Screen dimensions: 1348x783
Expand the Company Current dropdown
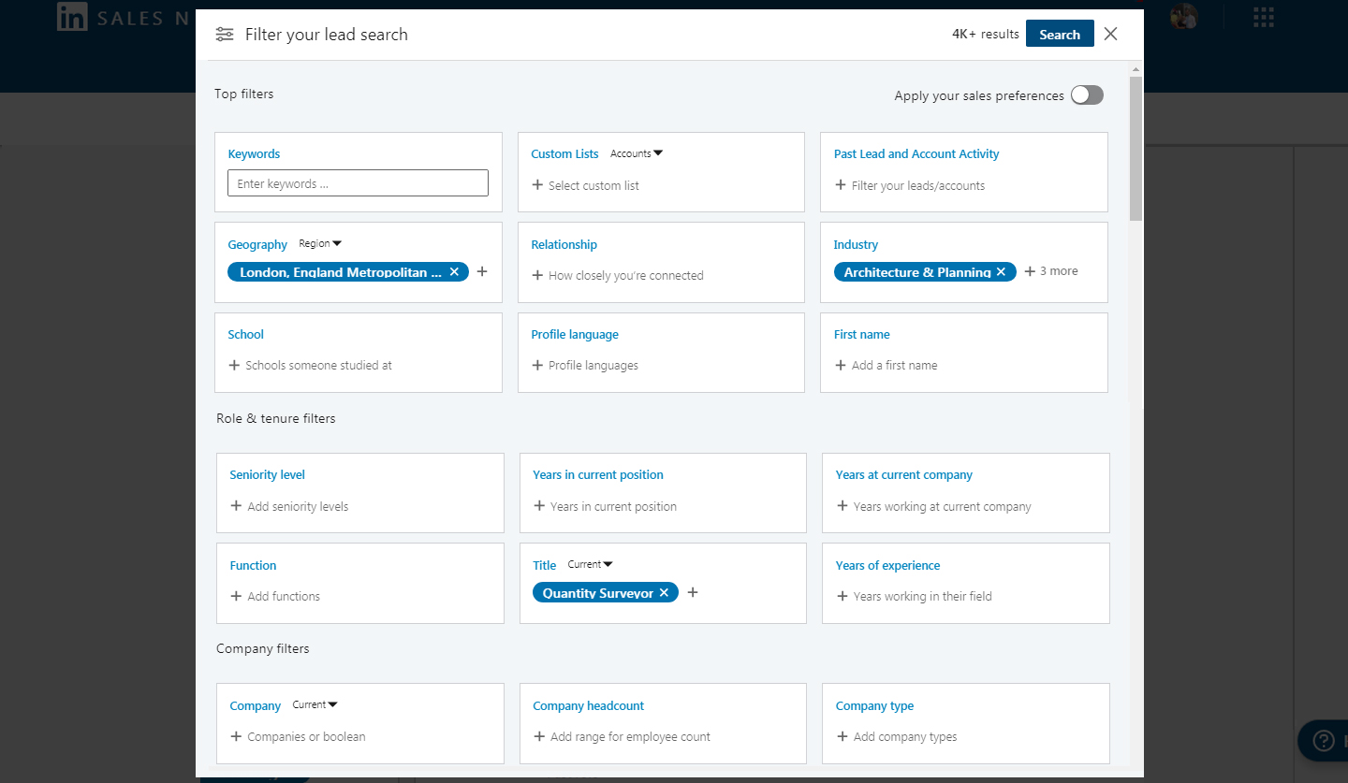tap(315, 705)
